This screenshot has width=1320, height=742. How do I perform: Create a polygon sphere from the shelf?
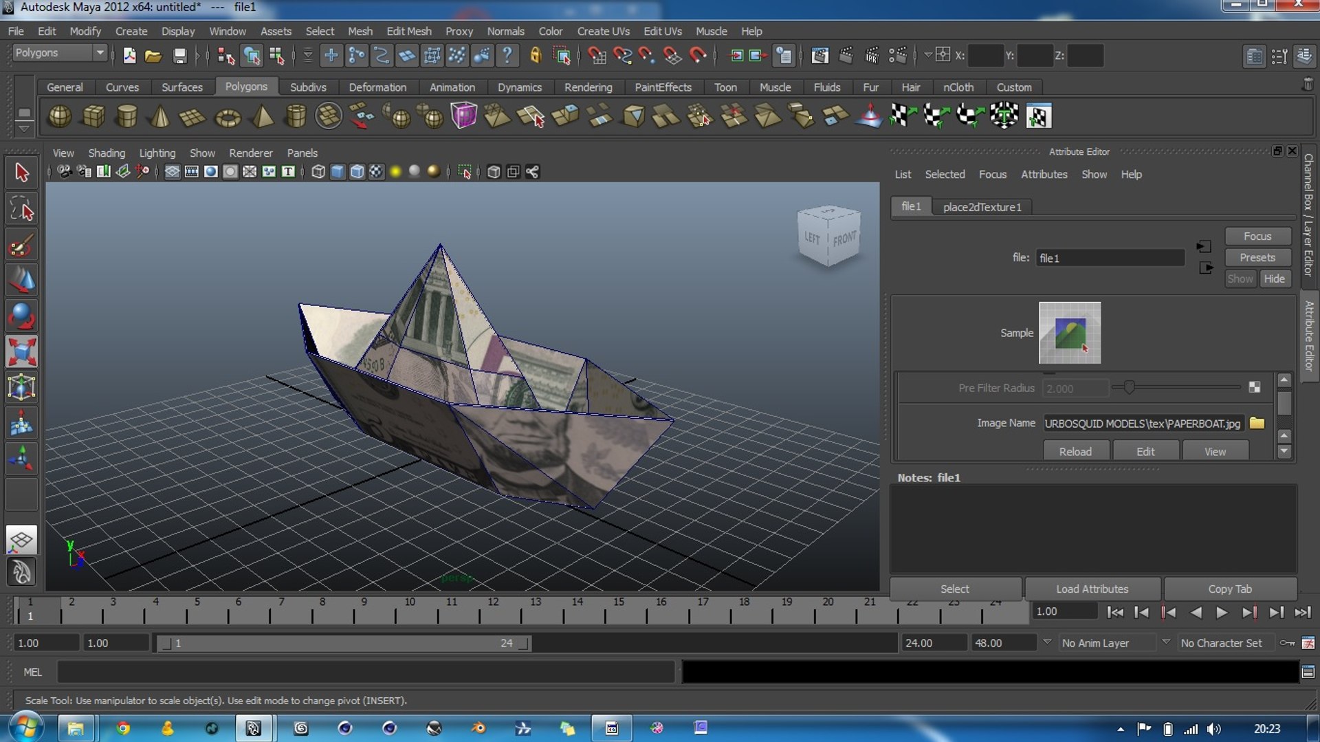60,116
